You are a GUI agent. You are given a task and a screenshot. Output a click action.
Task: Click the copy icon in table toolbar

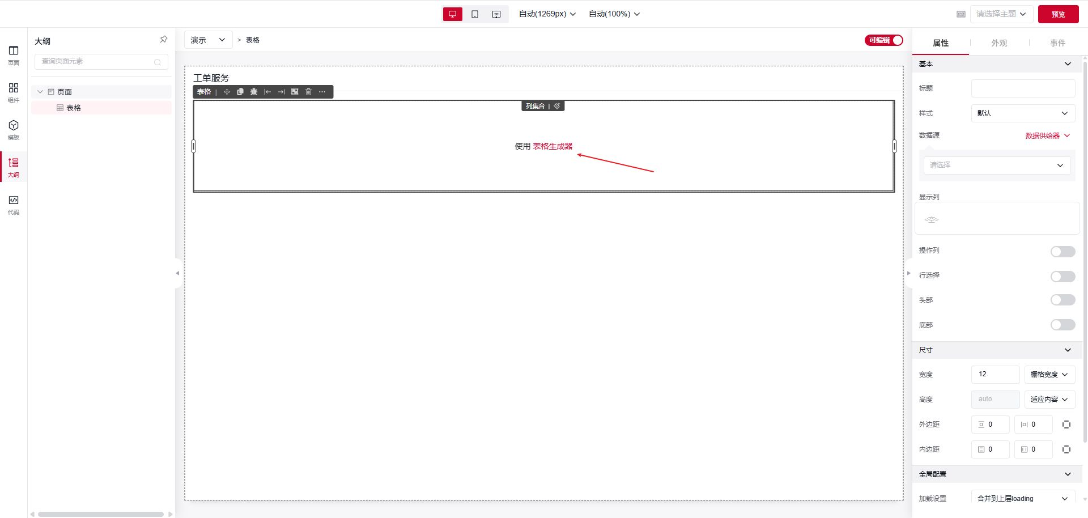point(240,92)
